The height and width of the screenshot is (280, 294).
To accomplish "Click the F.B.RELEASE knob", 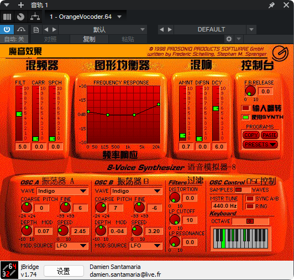I will click(x=250, y=91).
